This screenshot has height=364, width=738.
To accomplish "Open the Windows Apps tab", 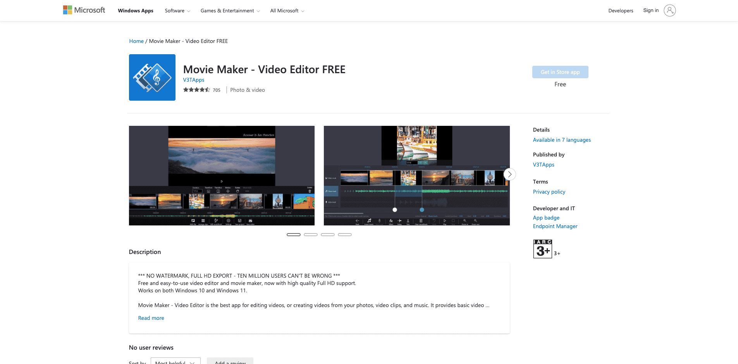I will click(x=136, y=11).
